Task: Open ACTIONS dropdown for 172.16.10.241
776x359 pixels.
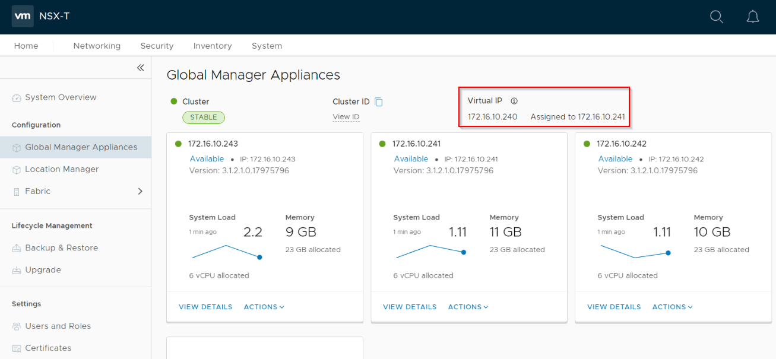Action: click(x=468, y=307)
